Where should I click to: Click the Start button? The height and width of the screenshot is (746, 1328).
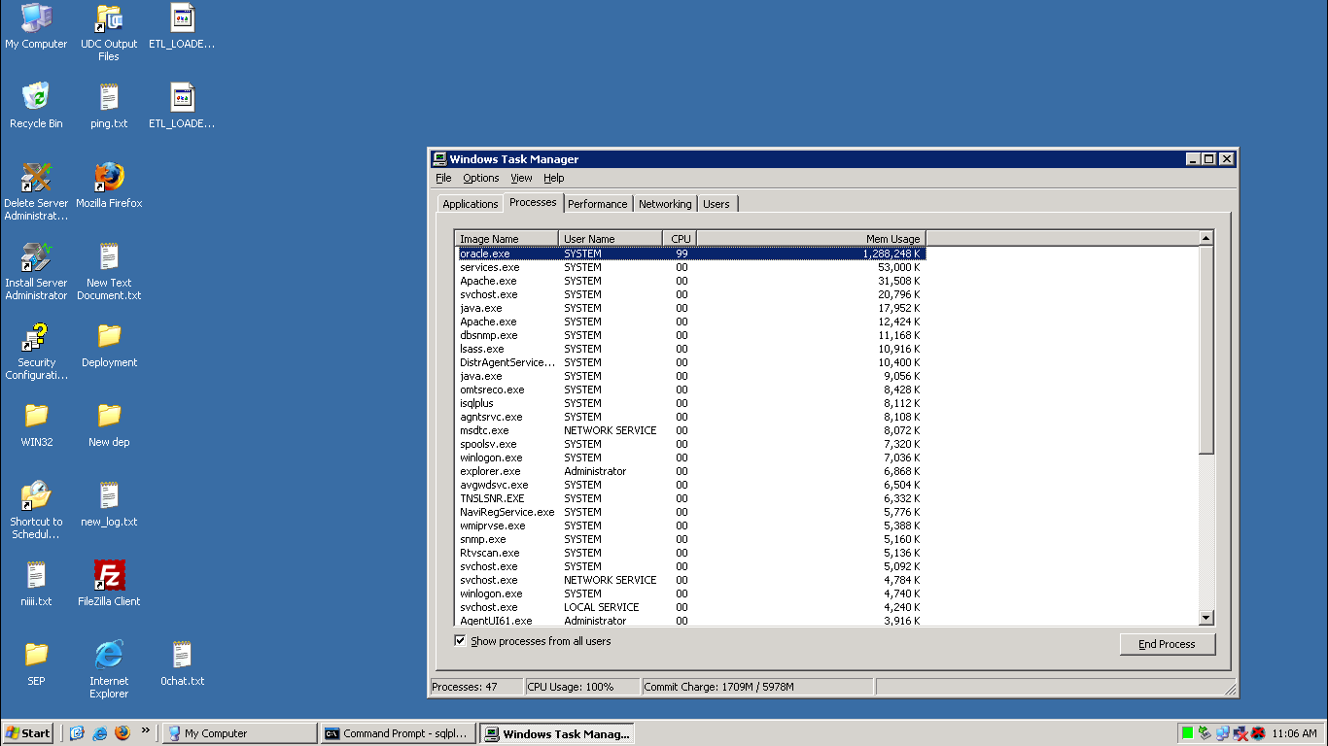pos(28,733)
